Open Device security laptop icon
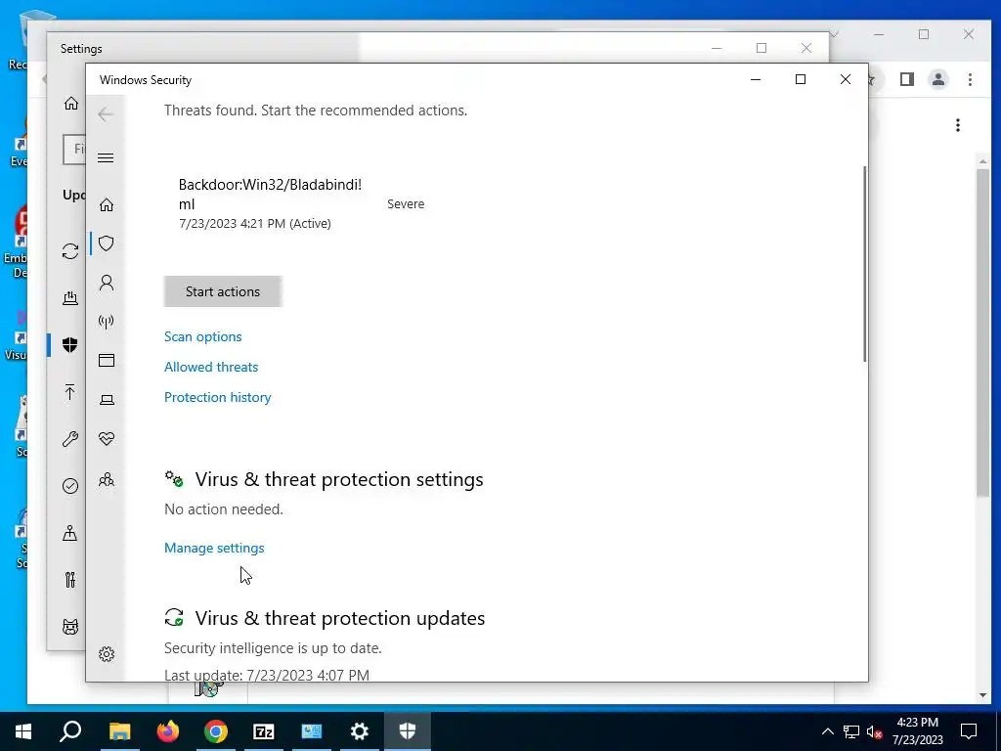The width and height of the screenshot is (1001, 751). [x=107, y=400]
